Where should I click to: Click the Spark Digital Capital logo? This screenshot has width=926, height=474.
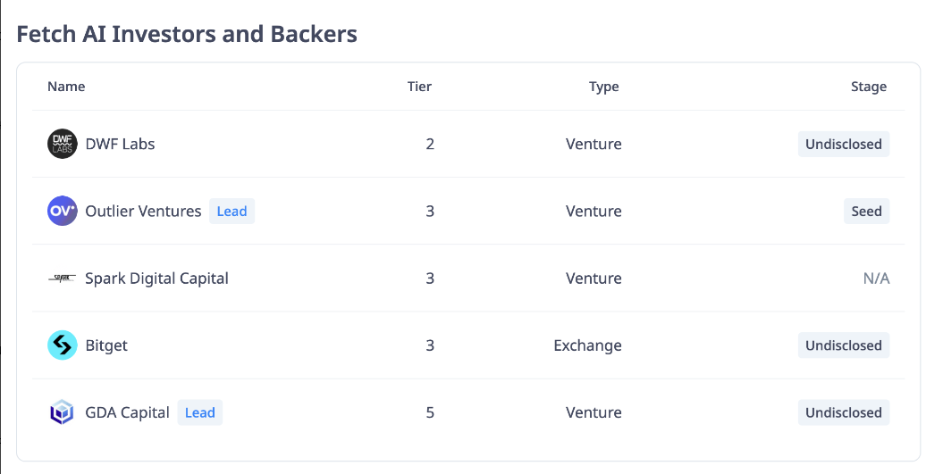pos(62,279)
